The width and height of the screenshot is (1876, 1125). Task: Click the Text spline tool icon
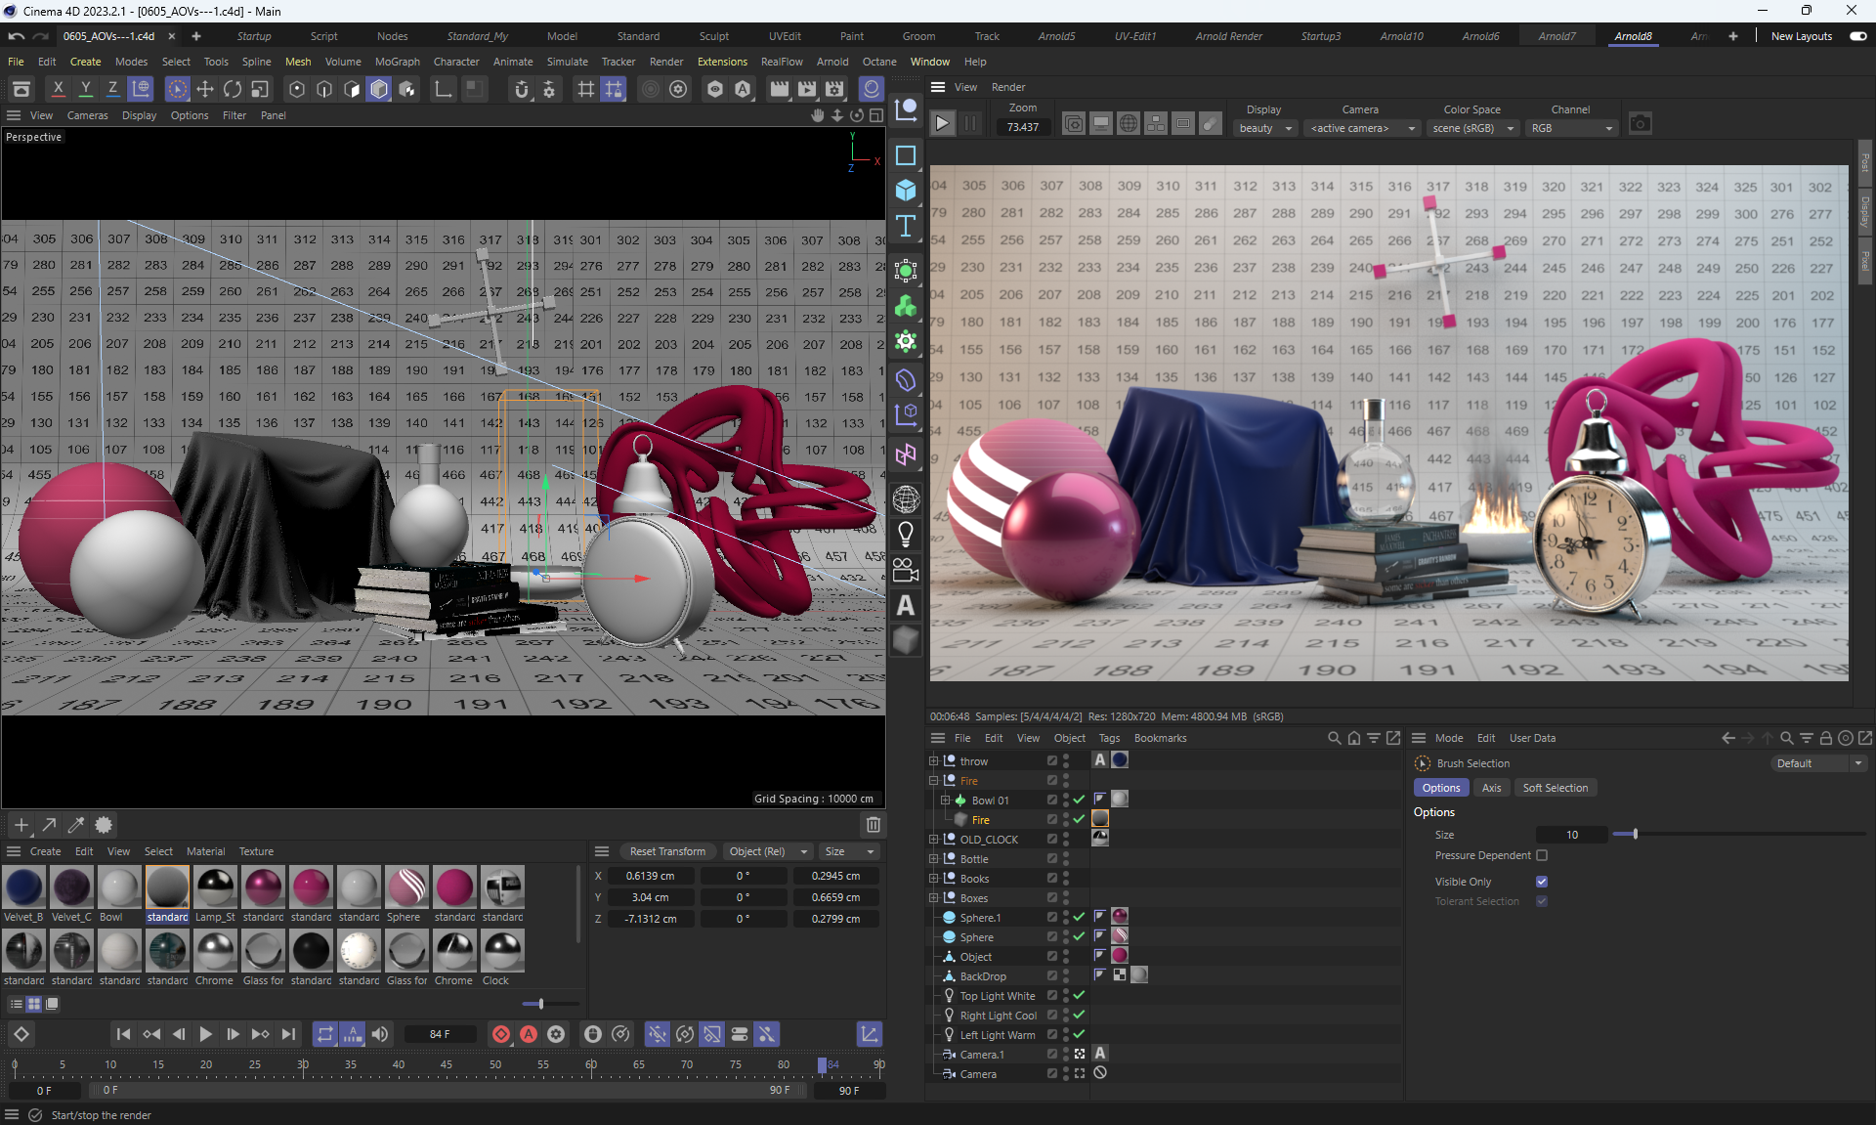[906, 226]
